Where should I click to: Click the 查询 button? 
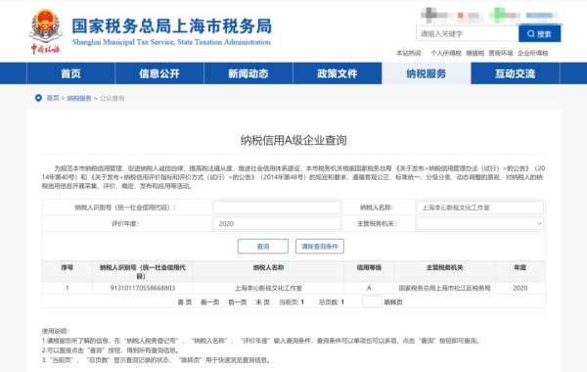coord(263,247)
